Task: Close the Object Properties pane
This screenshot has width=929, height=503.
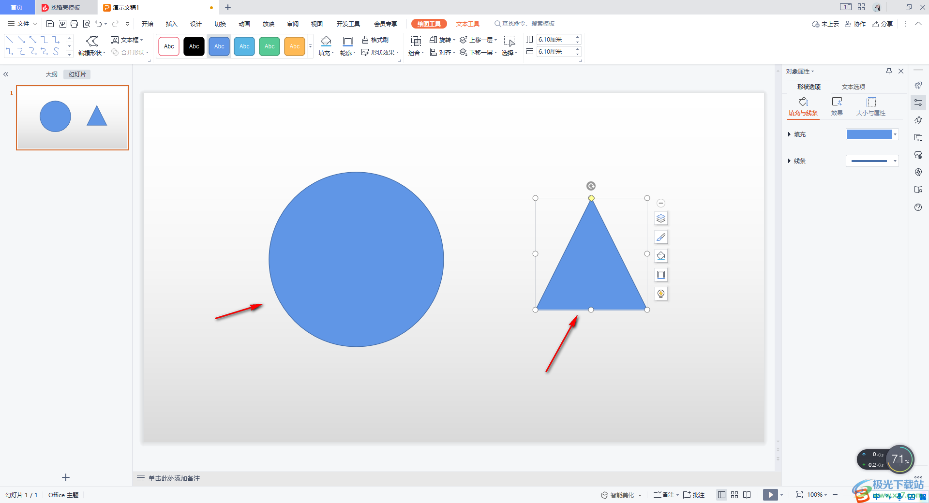Action: 901,71
